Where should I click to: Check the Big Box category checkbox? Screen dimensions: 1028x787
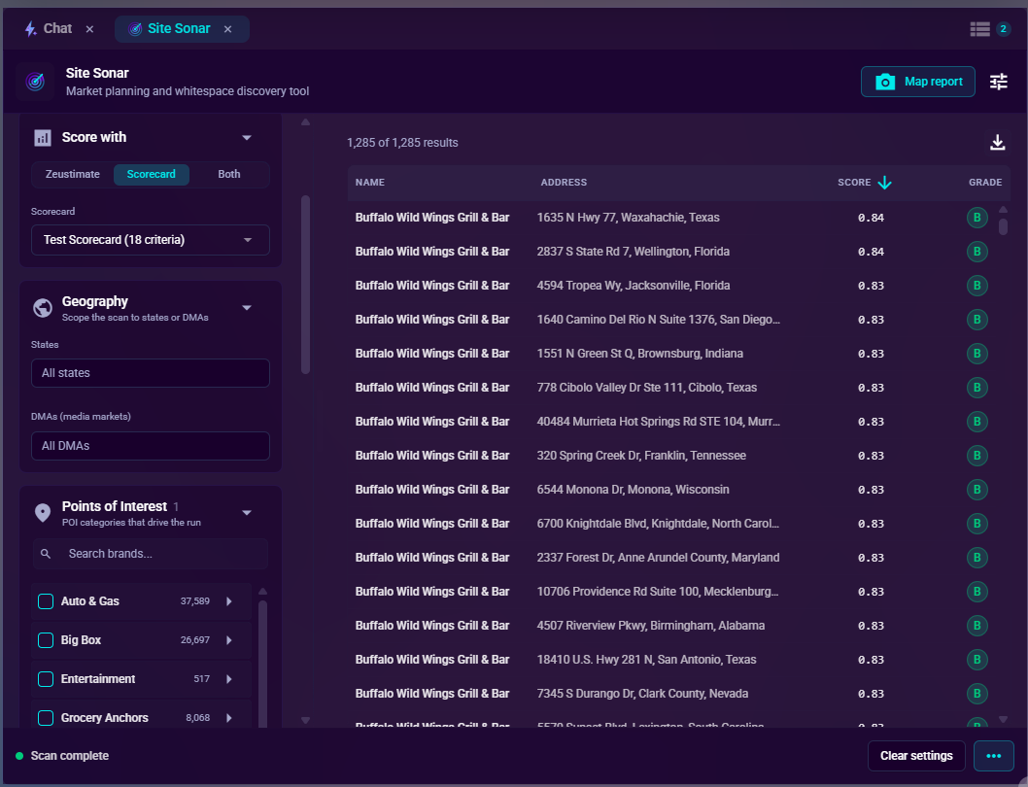pos(46,640)
